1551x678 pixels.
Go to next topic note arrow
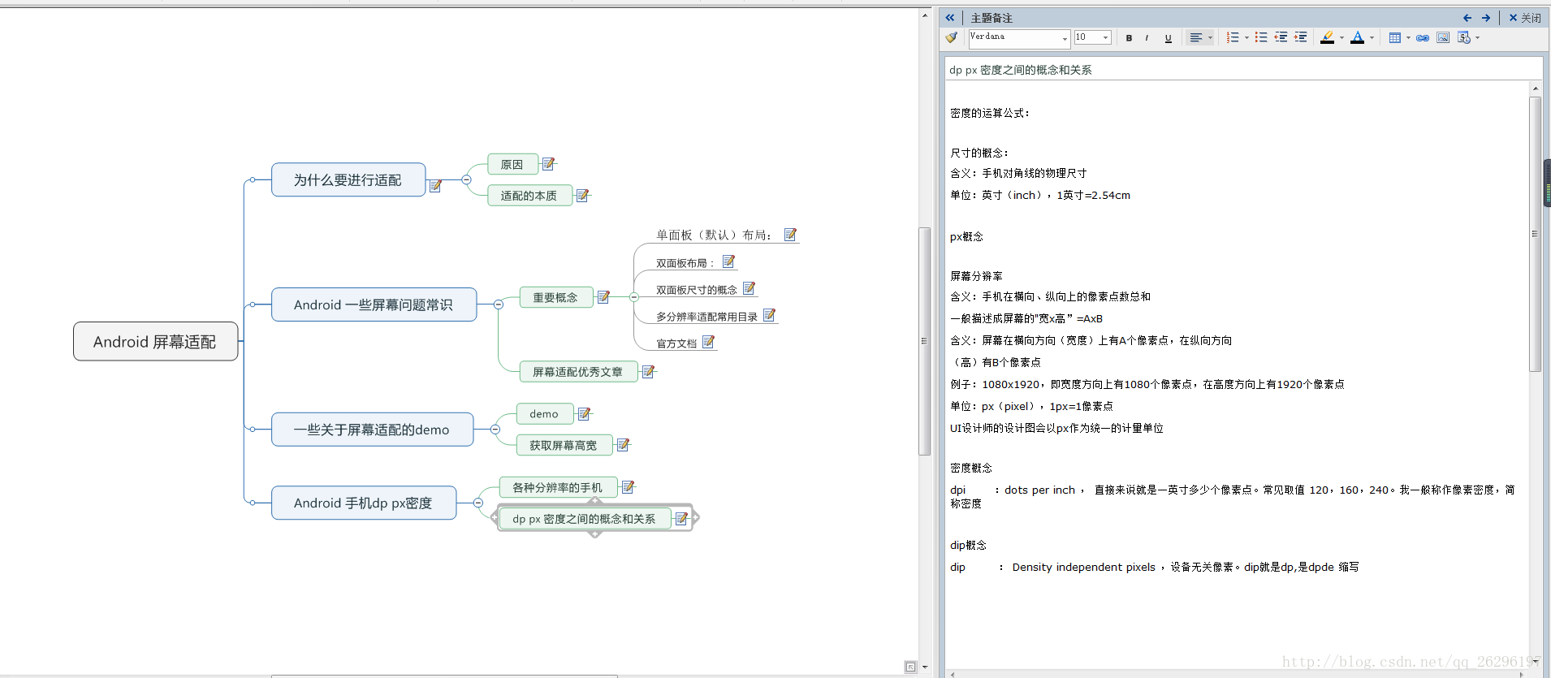pyautogui.click(x=1486, y=18)
